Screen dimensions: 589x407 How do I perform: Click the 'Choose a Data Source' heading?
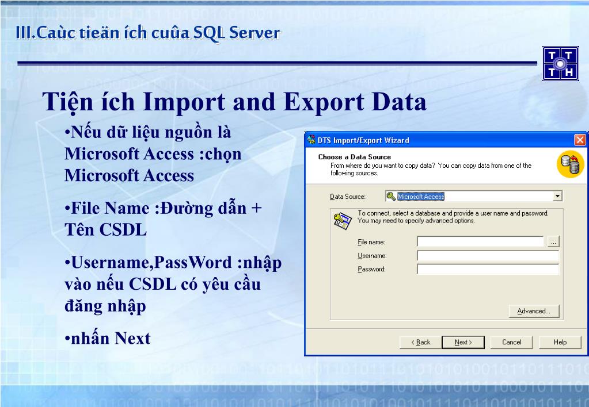(354, 157)
